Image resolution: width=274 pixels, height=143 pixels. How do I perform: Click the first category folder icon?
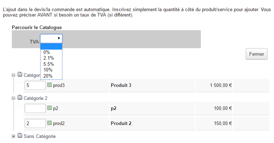coord(20,74)
